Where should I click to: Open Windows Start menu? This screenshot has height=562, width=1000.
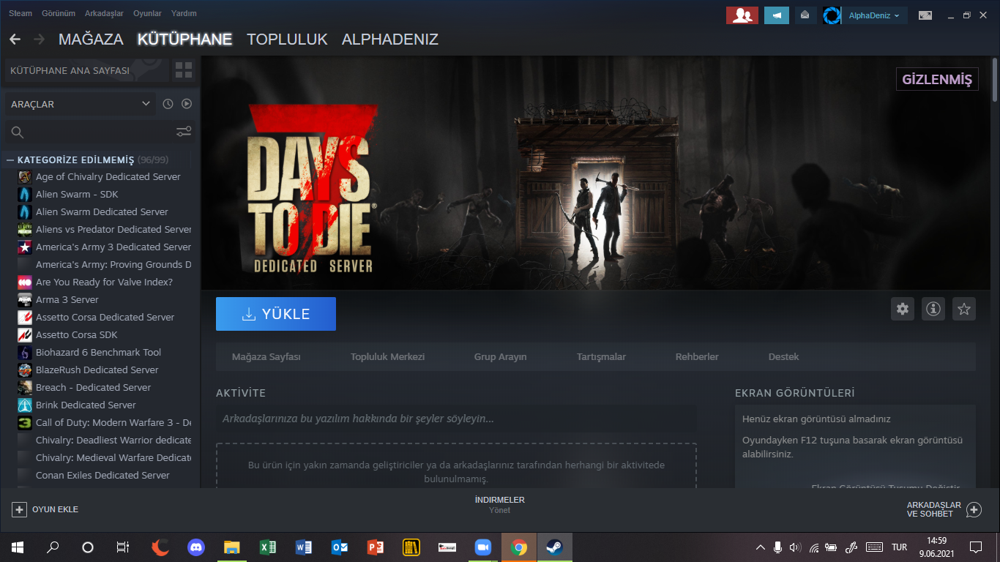coord(18,547)
